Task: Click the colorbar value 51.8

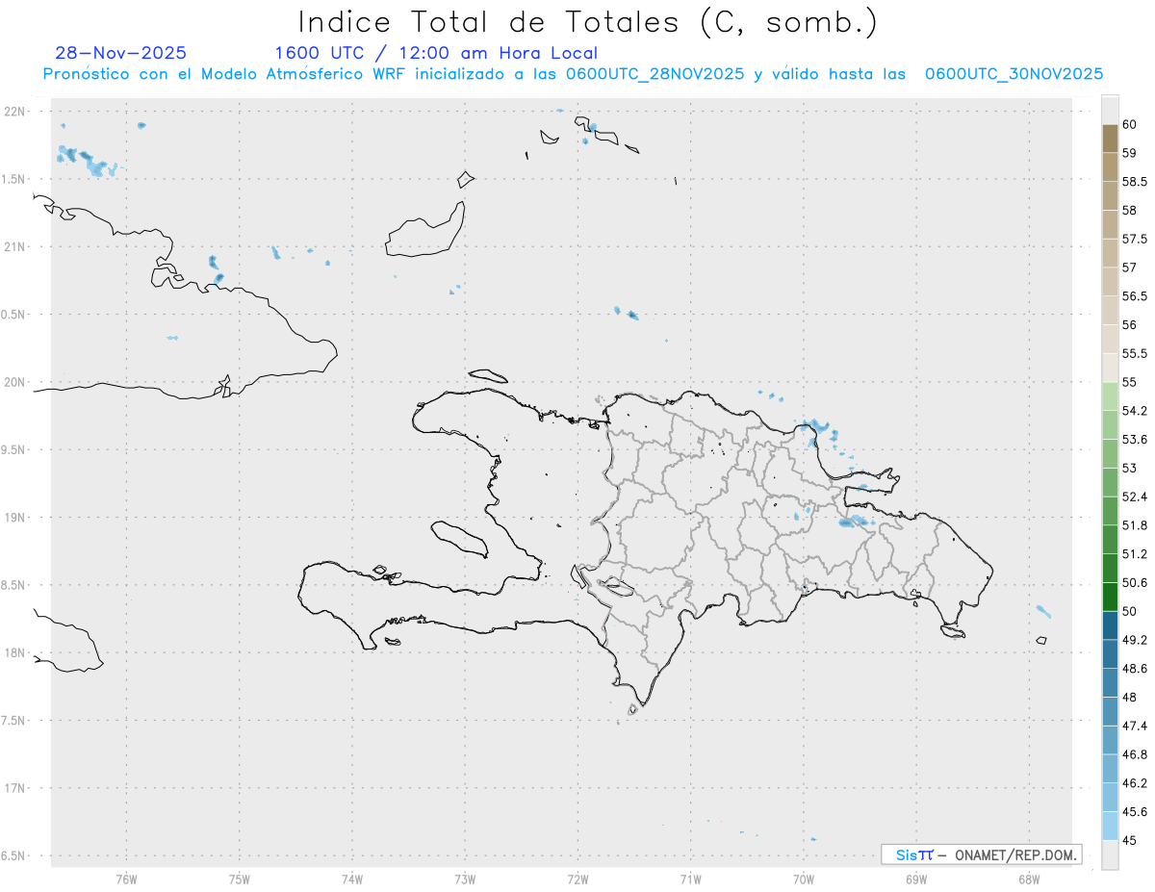Action: pyautogui.click(x=1135, y=525)
